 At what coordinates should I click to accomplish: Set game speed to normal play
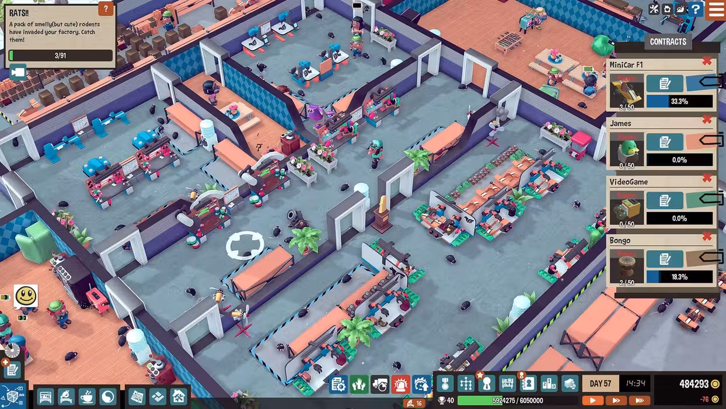592,401
